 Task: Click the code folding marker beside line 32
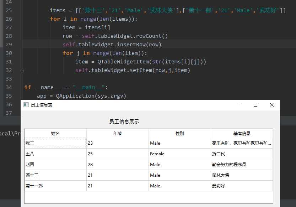click(x=22, y=70)
